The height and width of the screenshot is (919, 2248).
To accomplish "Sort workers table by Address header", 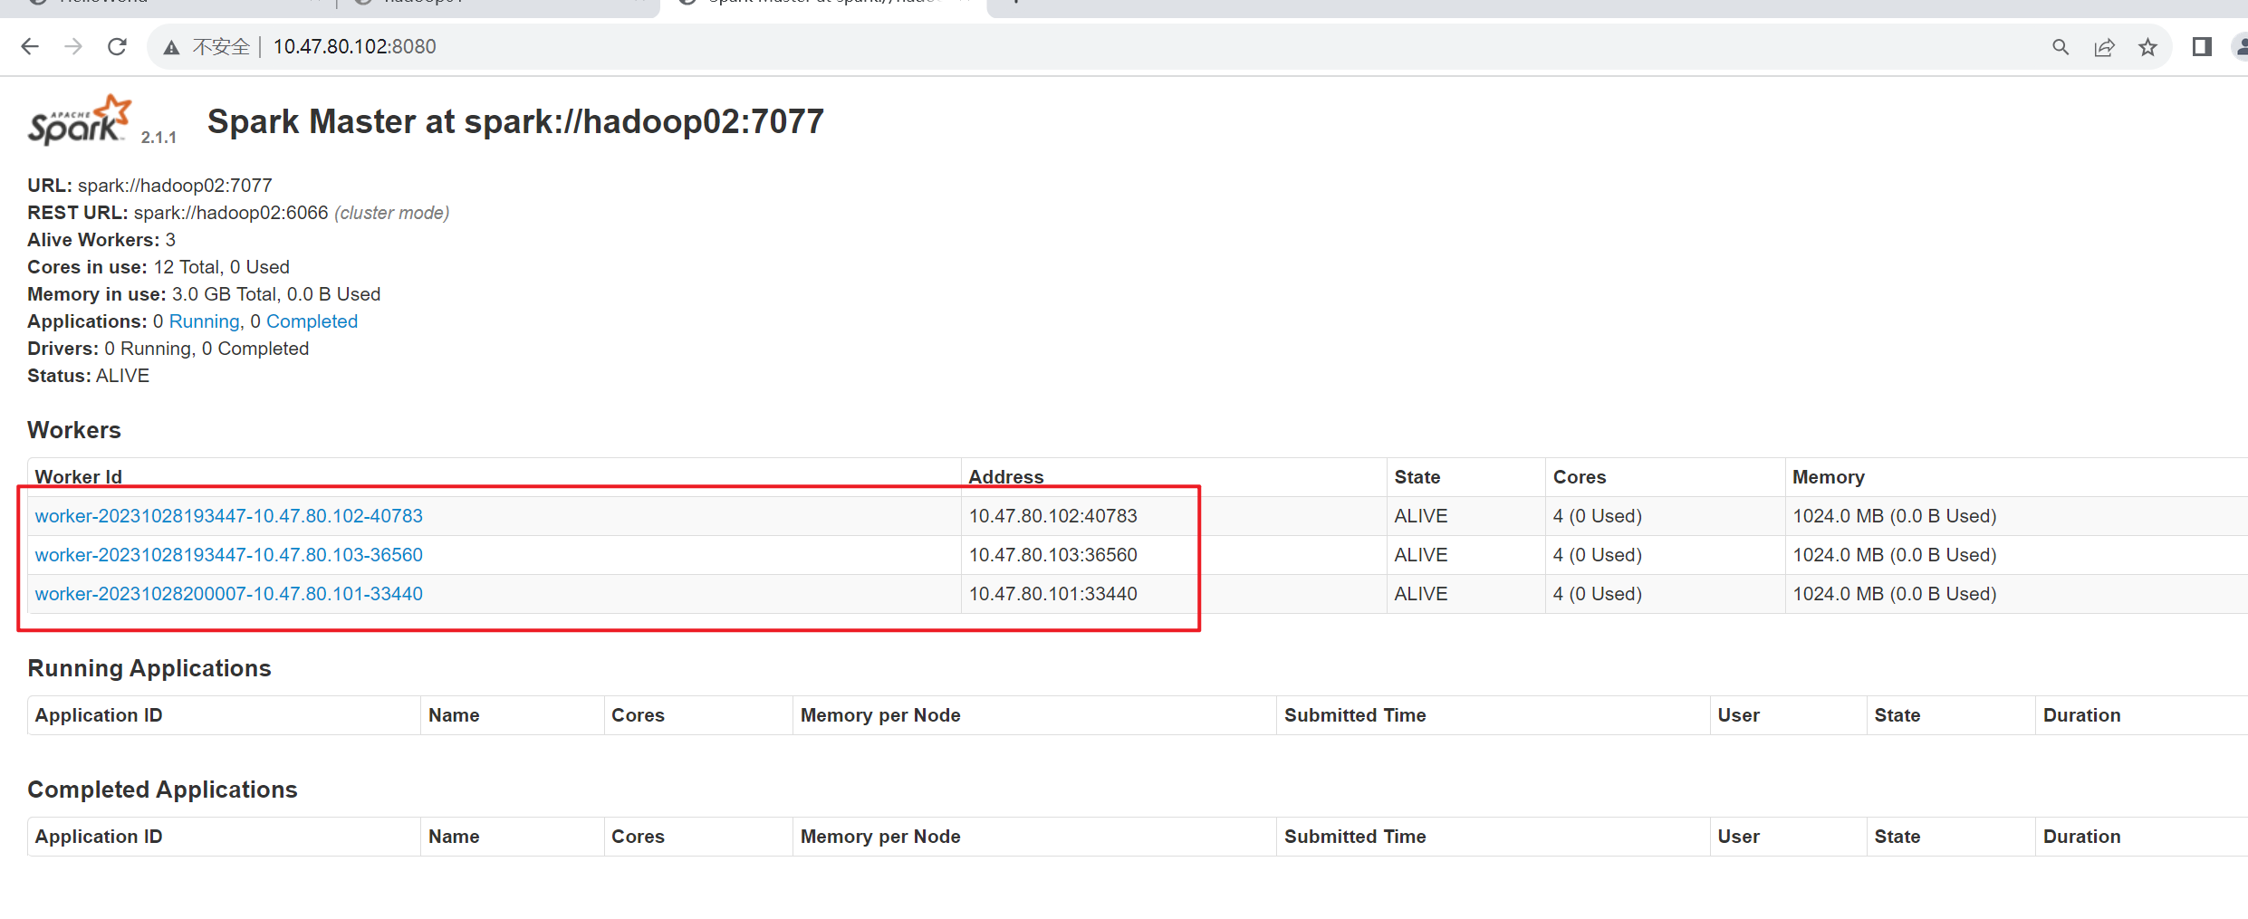I will pos(1005,477).
